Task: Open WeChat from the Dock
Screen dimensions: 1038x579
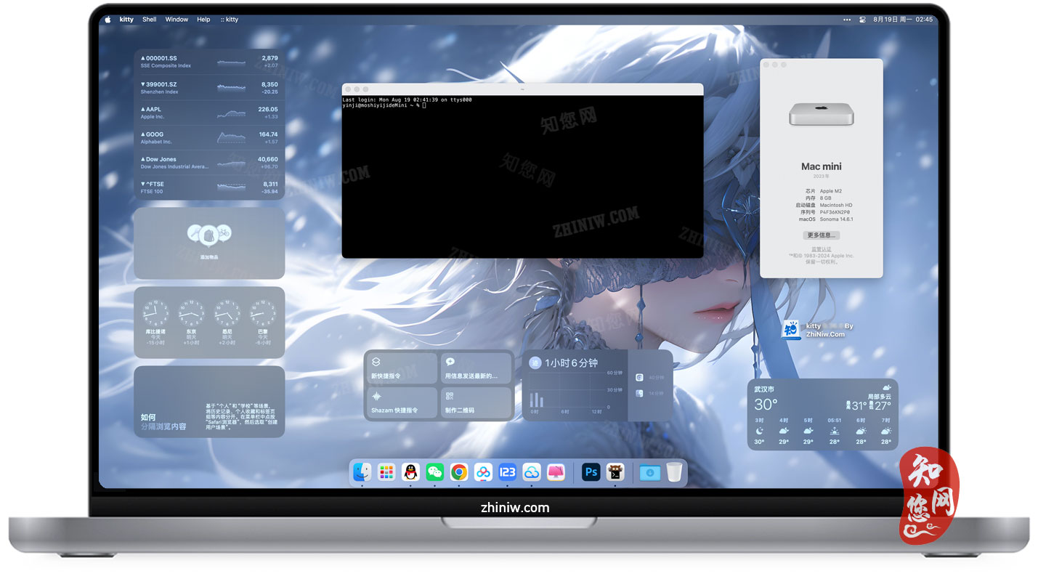Action: click(x=434, y=472)
